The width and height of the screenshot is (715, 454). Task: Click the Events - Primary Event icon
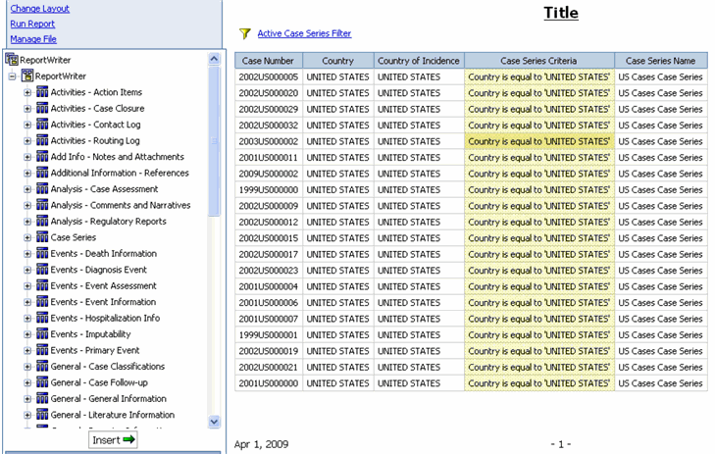pos(42,350)
